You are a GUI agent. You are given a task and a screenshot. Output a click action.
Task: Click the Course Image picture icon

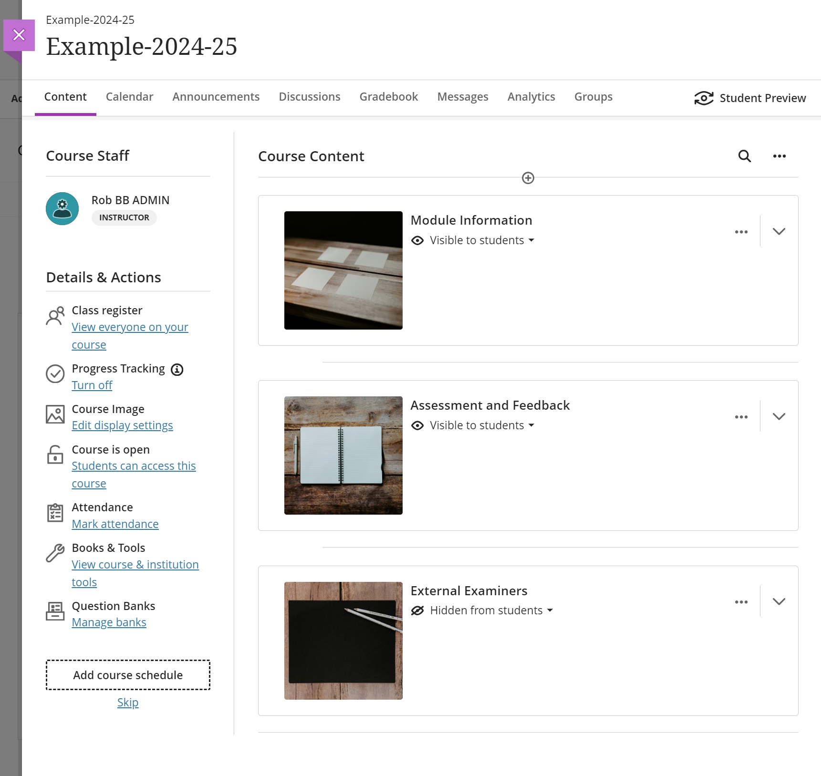point(55,414)
